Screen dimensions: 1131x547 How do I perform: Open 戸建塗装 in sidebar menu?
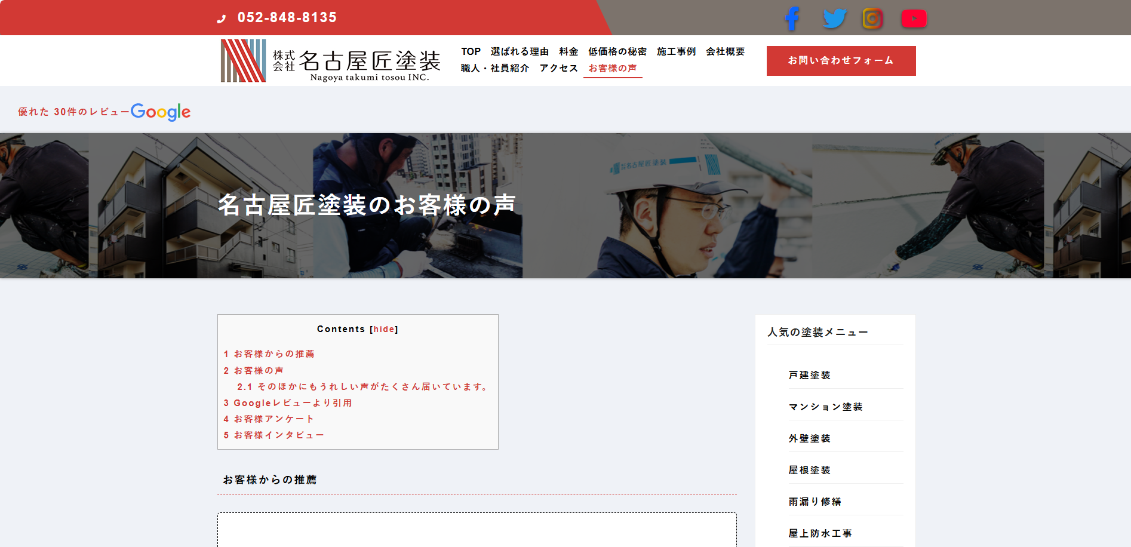(x=810, y=375)
